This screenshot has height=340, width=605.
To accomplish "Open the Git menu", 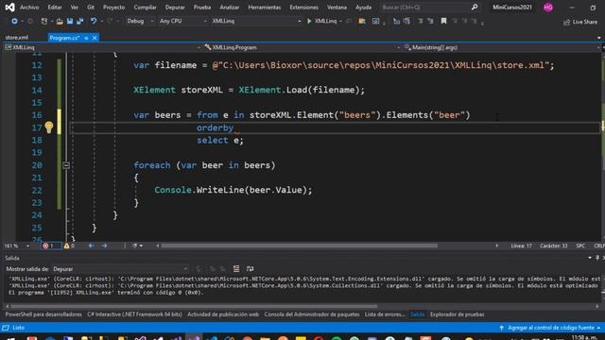I will [91, 8].
